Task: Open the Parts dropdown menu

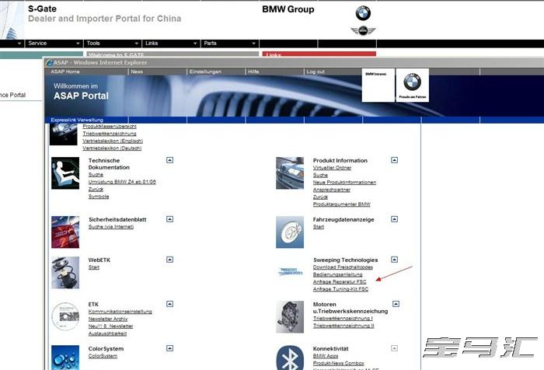Action: pos(230,44)
